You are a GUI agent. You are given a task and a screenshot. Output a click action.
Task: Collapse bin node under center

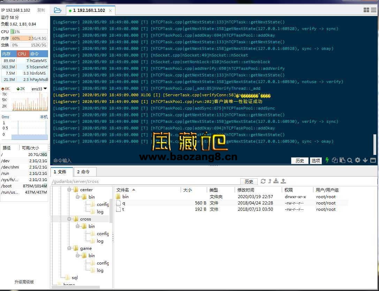(x=78, y=197)
